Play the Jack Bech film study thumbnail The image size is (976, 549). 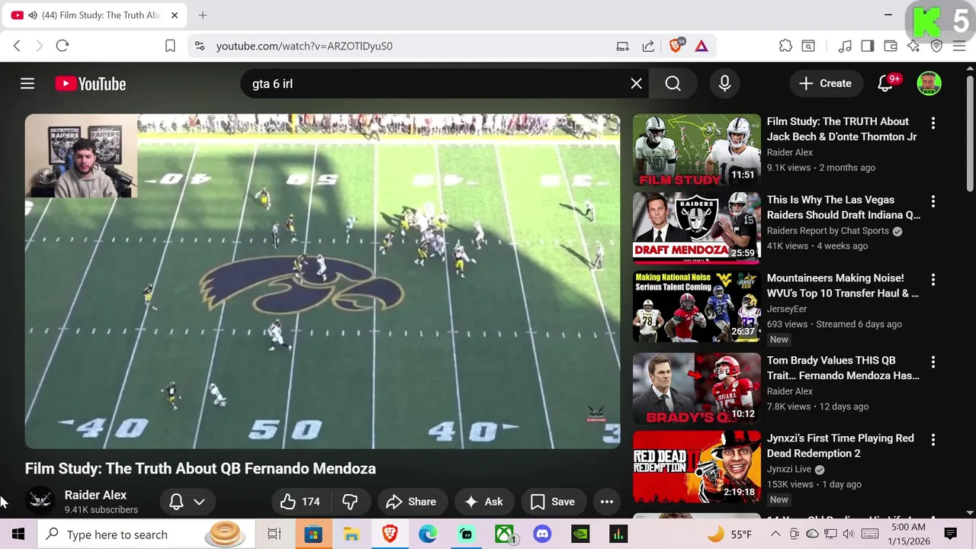click(x=697, y=150)
